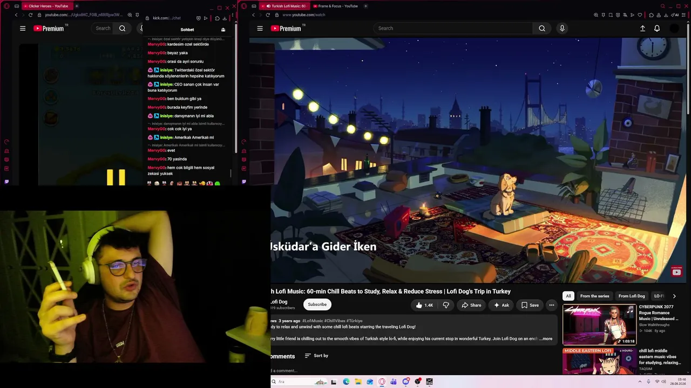Open Task View from taskbar
This screenshot has width=691, height=388.
[x=334, y=382]
